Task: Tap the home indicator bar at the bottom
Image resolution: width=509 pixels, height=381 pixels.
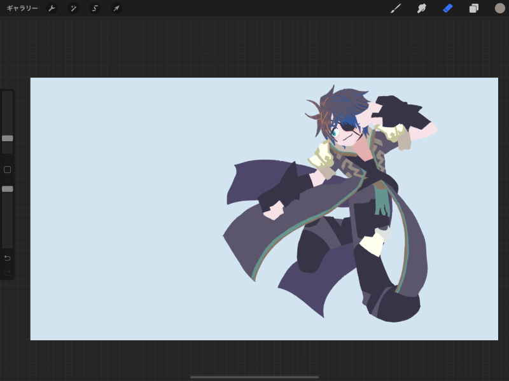Action: click(x=254, y=377)
